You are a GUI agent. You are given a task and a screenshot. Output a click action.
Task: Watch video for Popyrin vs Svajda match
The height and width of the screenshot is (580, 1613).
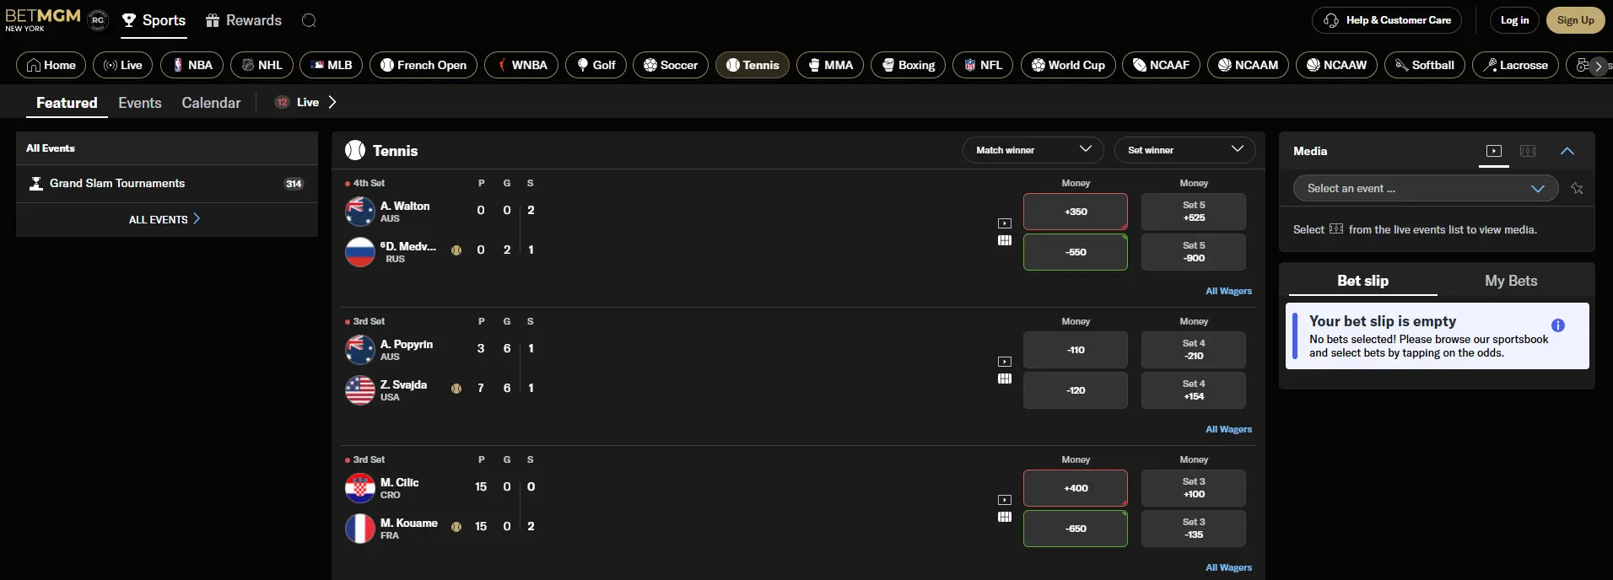(x=1005, y=362)
